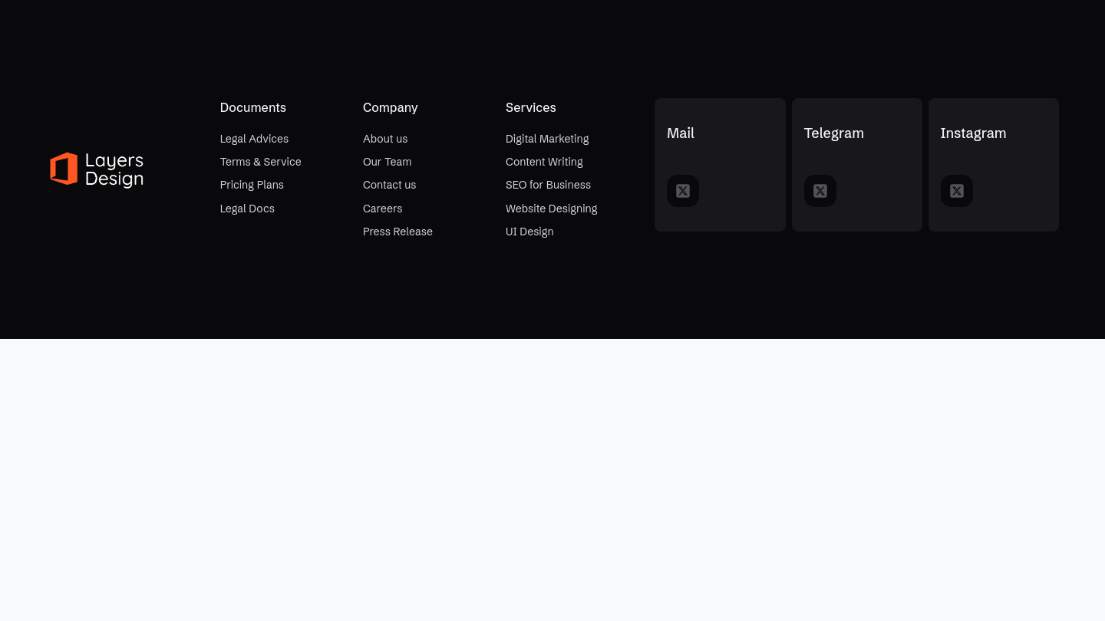Open Content Writing service link
Image resolution: width=1105 pixels, height=621 pixels.
[x=544, y=162]
